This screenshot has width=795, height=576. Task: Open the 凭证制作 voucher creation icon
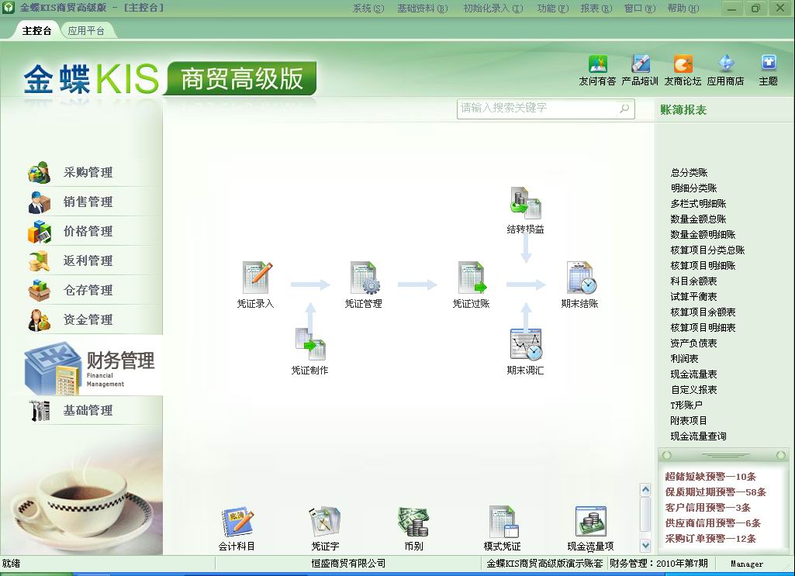coord(310,344)
